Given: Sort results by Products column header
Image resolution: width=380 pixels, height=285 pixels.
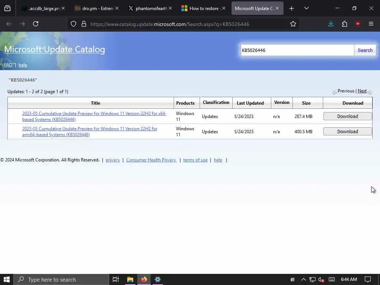Looking at the screenshot, I should pos(186,103).
